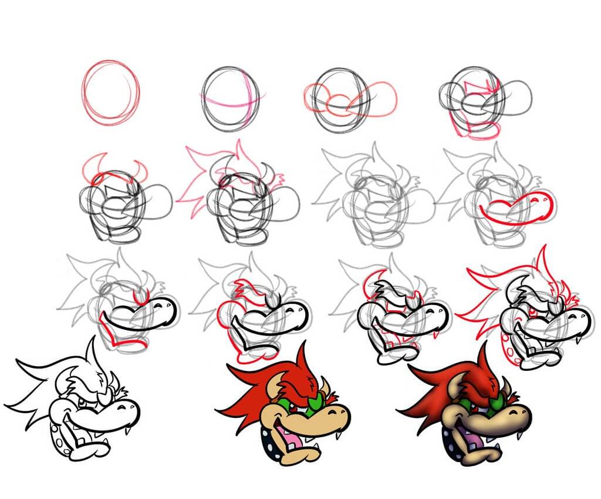Select the sketch adding red horns
Image resolution: width=601 pixels, height=499 pixels.
point(126,199)
